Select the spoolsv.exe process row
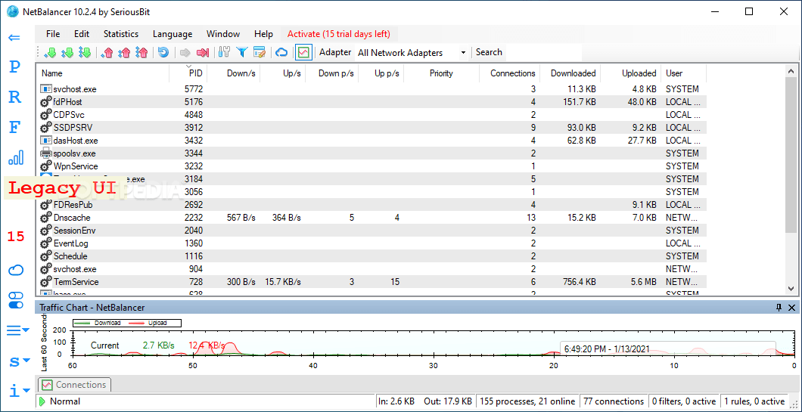This screenshot has height=412, width=802. coord(371,153)
